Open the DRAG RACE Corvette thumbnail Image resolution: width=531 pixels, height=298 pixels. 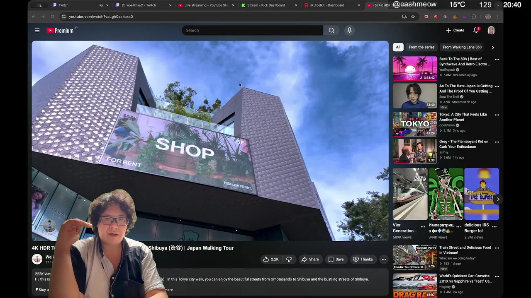pyautogui.click(x=415, y=286)
